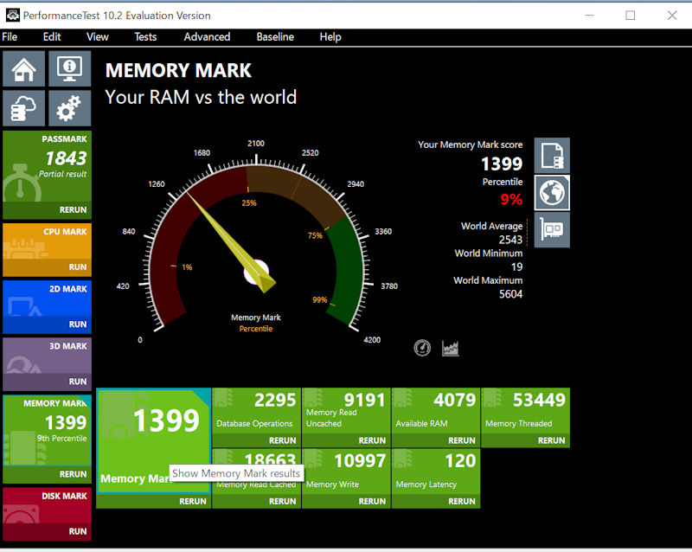This screenshot has height=552, width=692.
Task: Select the Memory Mark 1399 sidebar tile
Action: 48,431
